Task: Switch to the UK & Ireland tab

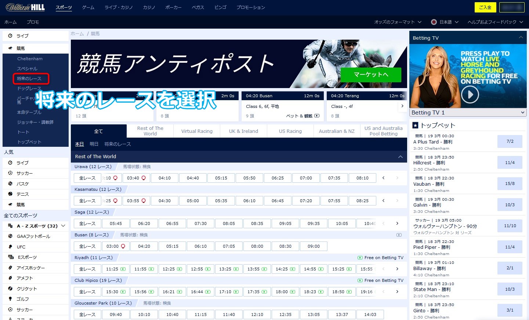Action: pos(243,131)
